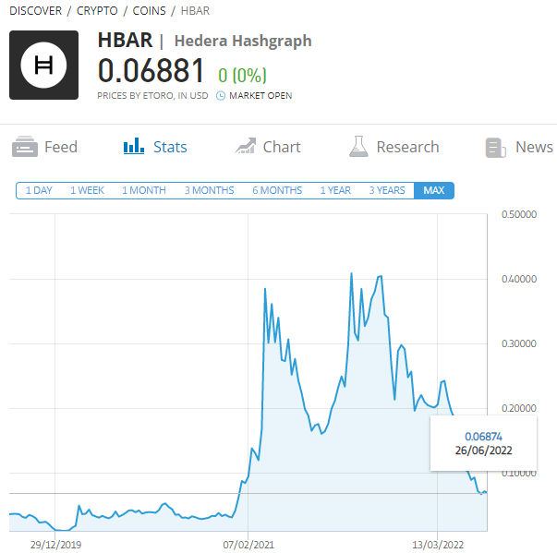Go to DISCOVER breadcrumb link
Image resolution: width=557 pixels, height=553 pixels.
[x=35, y=11]
